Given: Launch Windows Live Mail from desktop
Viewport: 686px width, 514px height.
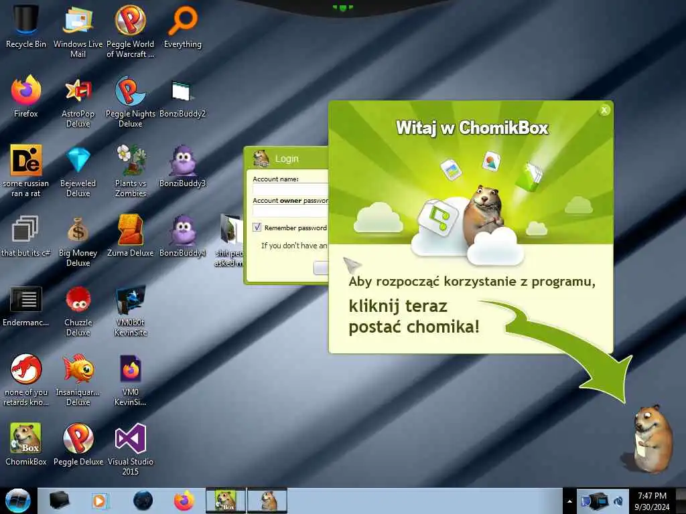Looking at the screenshot, I should (78, 31).
